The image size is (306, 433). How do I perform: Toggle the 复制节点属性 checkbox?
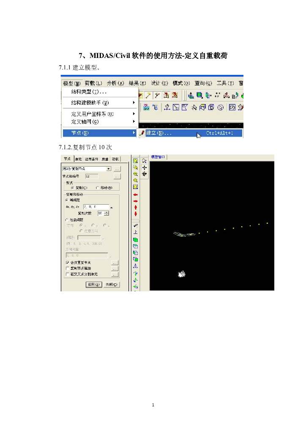67,269
